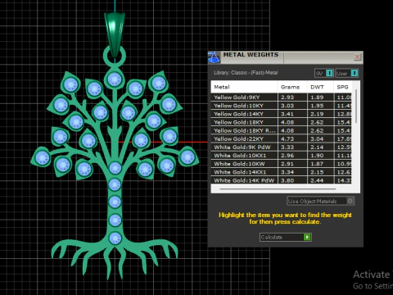
Task: Select the White Gold:14KX1 row
Action: [x=281, y=172]
